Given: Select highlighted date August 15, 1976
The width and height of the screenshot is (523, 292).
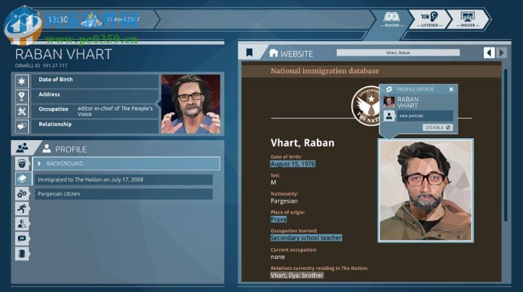Looking at the screenshot, I should tap(293, 164).
